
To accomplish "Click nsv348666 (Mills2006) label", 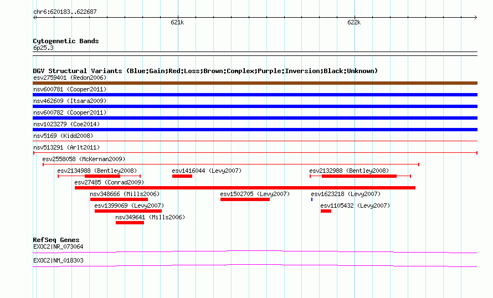I will click(125, 194).
